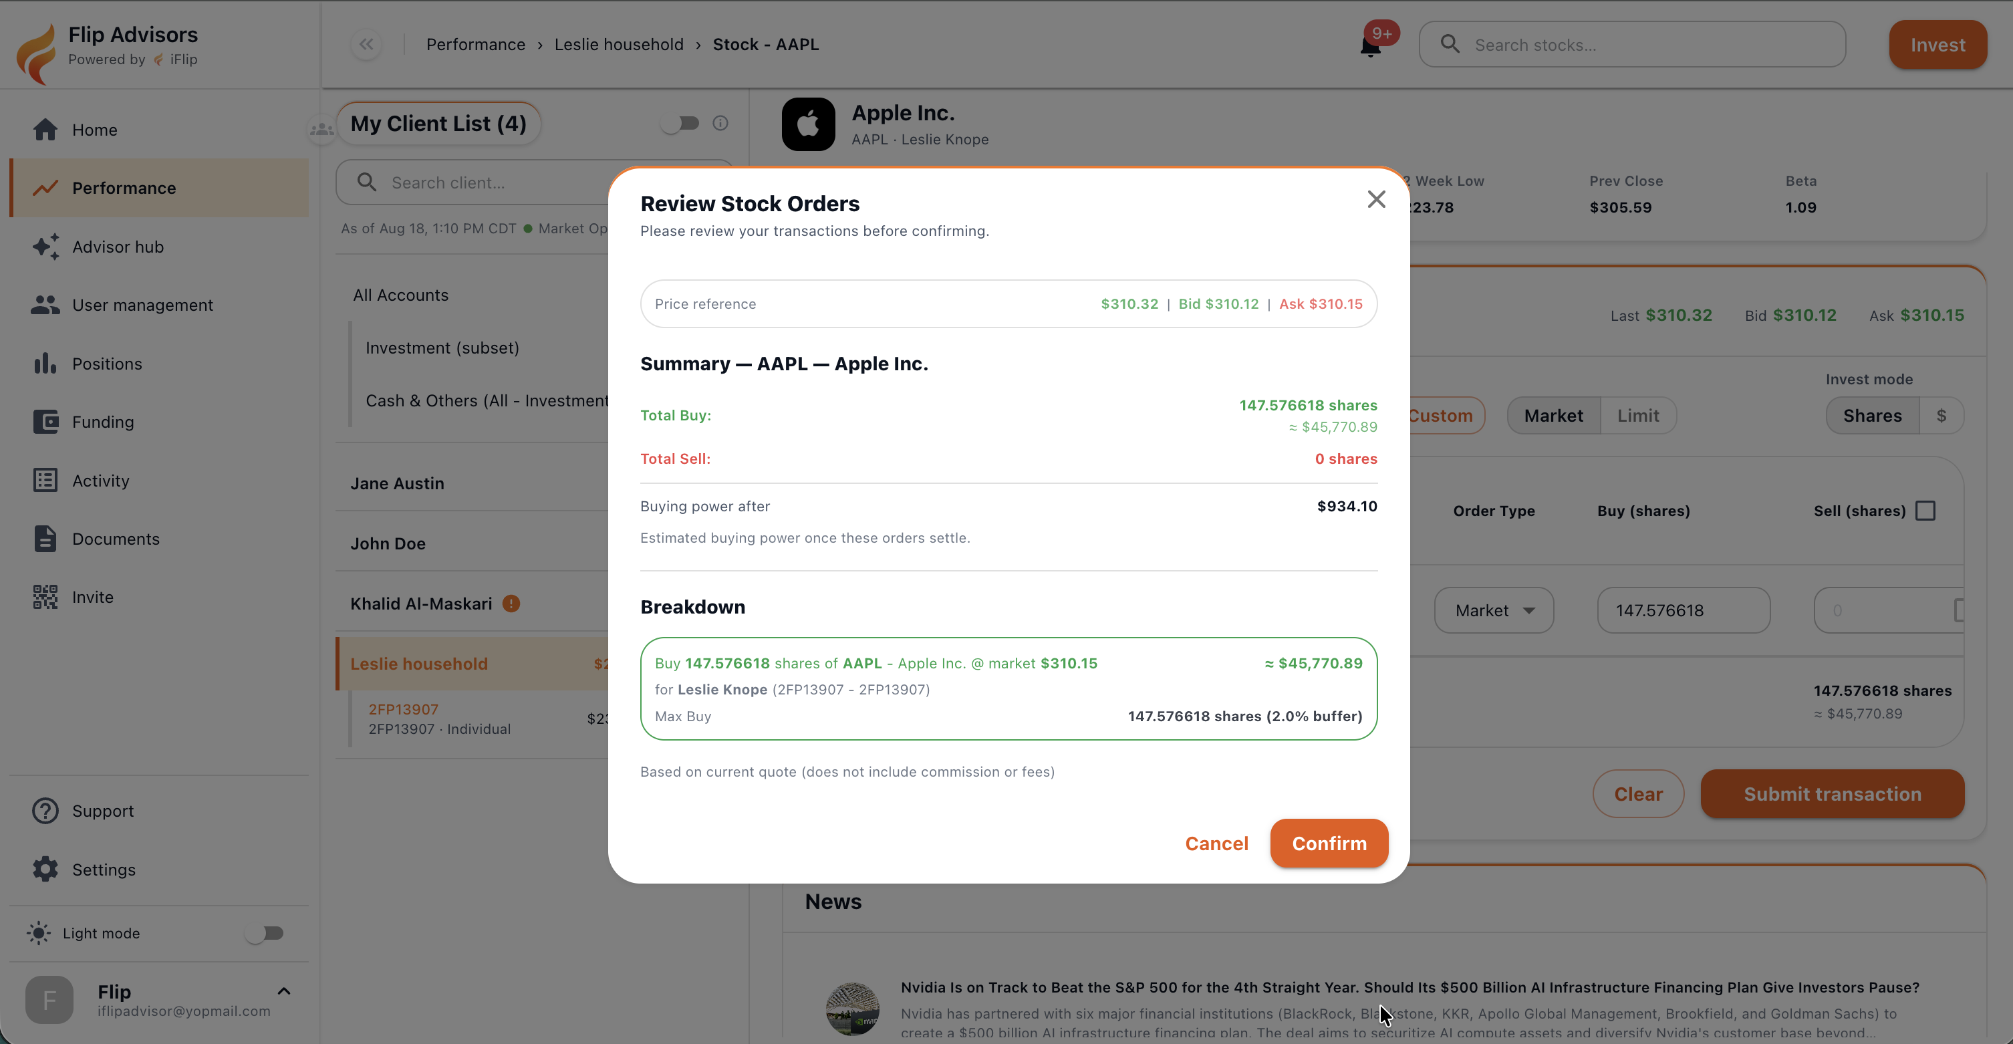
Task: Select Market order mode segment
Action: click(x=1553, y=416)
